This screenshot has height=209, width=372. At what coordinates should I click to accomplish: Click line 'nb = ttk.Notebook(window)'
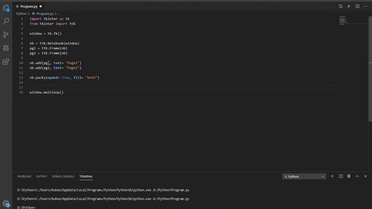(55, 44)
